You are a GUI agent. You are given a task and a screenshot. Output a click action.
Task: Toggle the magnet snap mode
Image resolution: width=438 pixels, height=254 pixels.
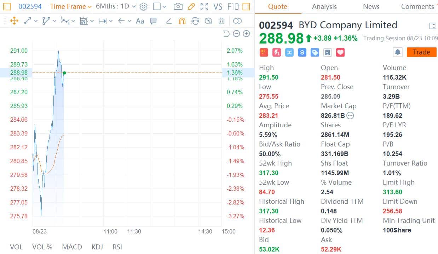[x=182, y=21]
